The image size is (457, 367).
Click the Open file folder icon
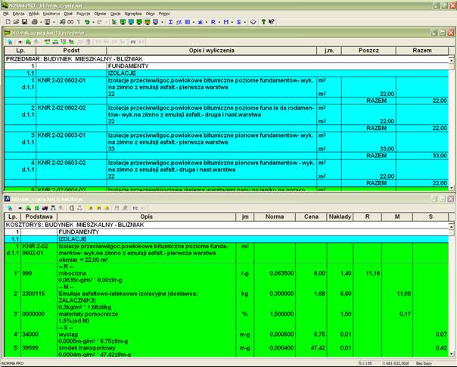click(x=15, y=22)
